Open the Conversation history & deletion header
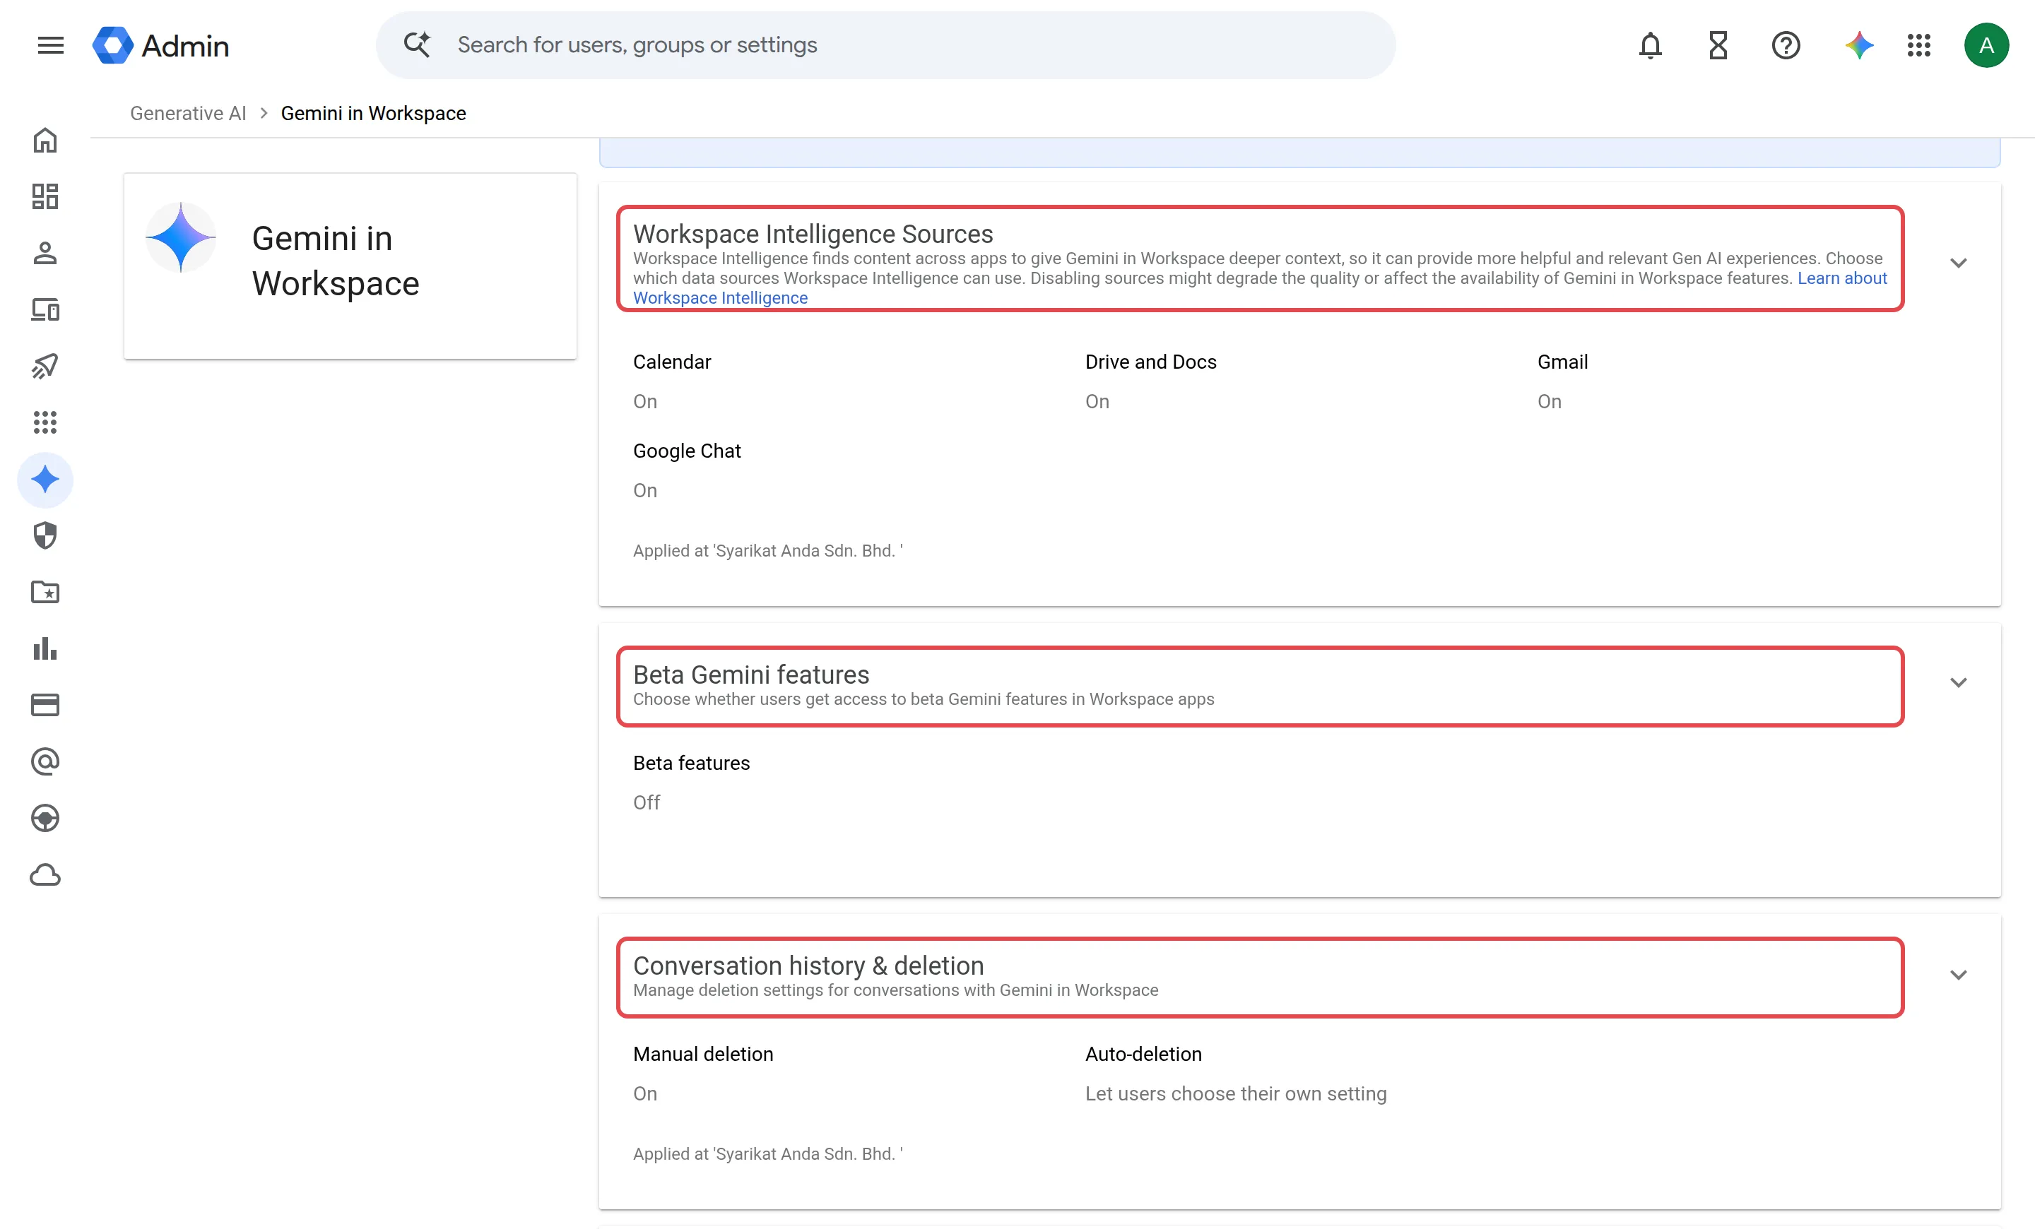 [1261, 978]
